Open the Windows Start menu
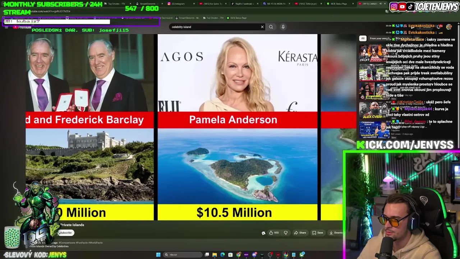Image resolution: width=460 pixels, height=259 pixels. [158, 255]
